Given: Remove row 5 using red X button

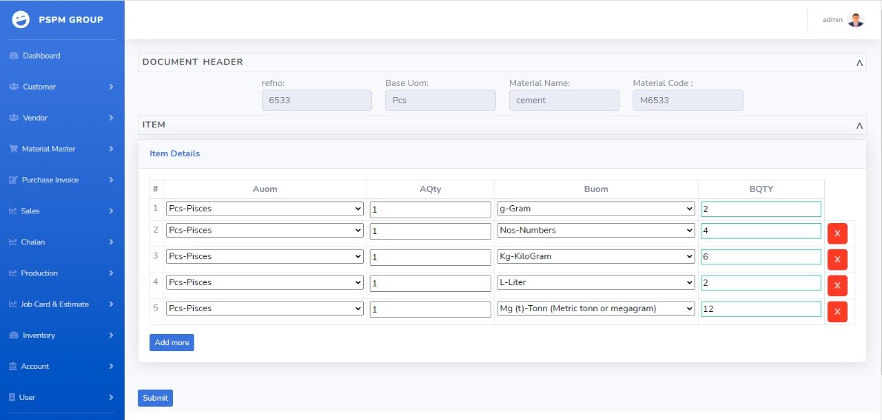Looking at the screenshot, I should pos(837,312).
